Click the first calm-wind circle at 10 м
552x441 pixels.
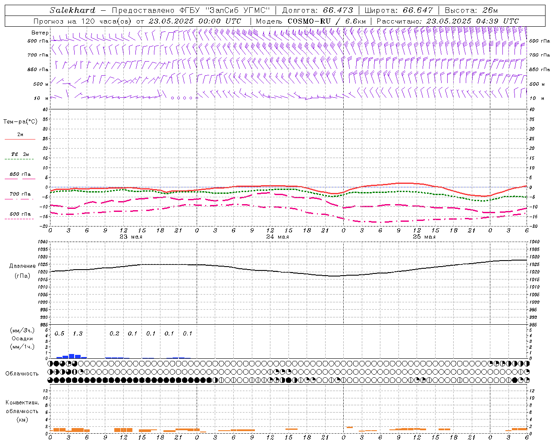tap(172, 98)
